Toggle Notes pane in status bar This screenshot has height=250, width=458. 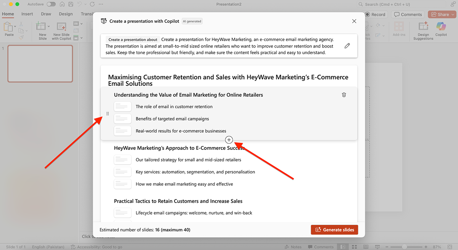click(293, 247)
